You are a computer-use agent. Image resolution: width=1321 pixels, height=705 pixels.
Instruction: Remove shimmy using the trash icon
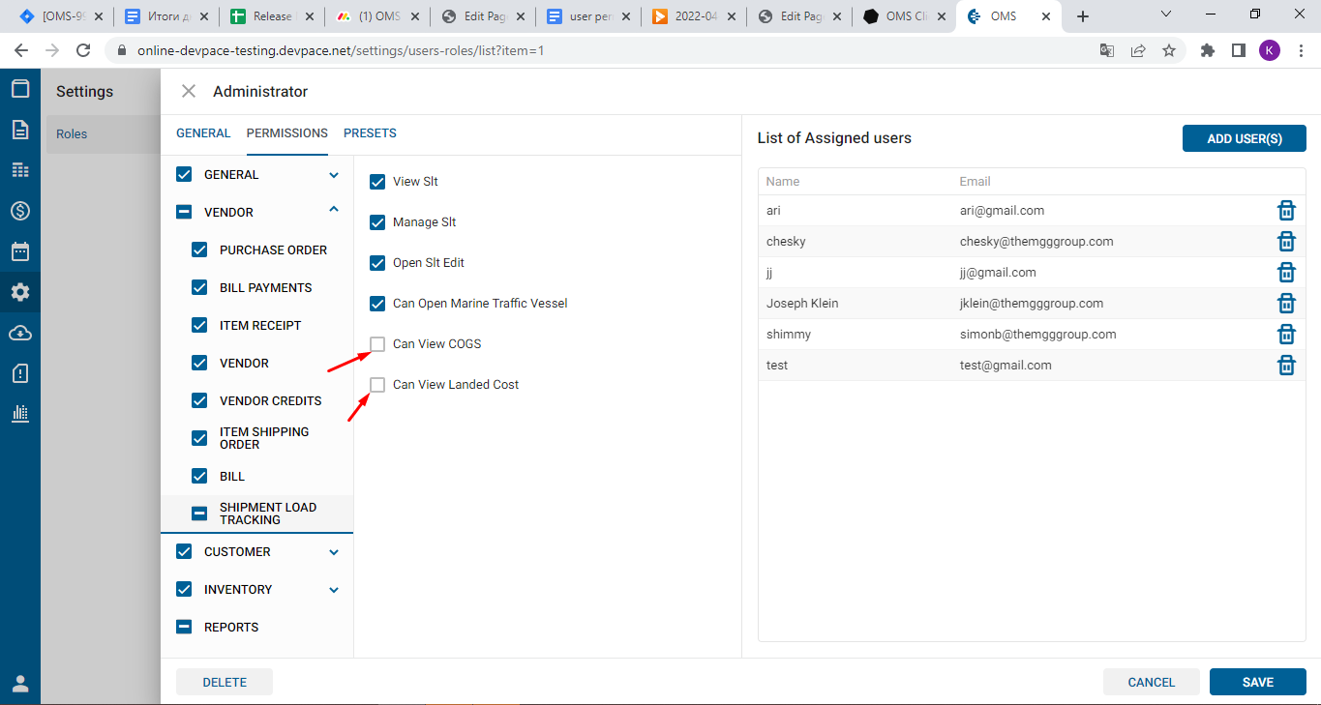click(1286, 334)
